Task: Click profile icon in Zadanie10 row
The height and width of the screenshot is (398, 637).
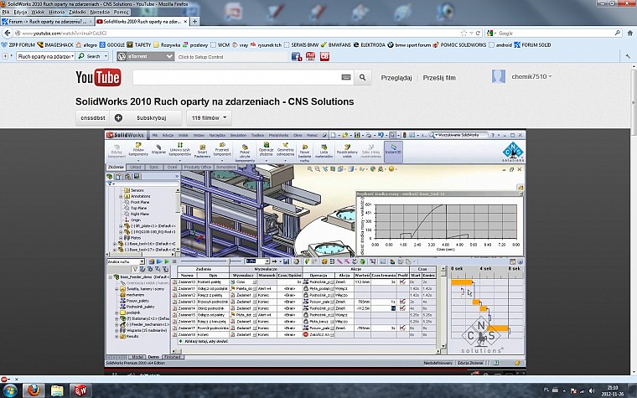Action: [x=402, y=282]
